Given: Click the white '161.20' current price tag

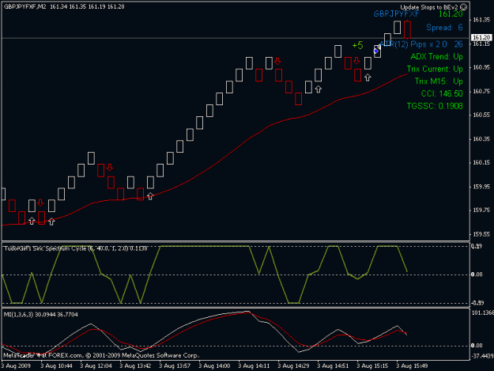Looking at the screenshot, I should 481,37.
